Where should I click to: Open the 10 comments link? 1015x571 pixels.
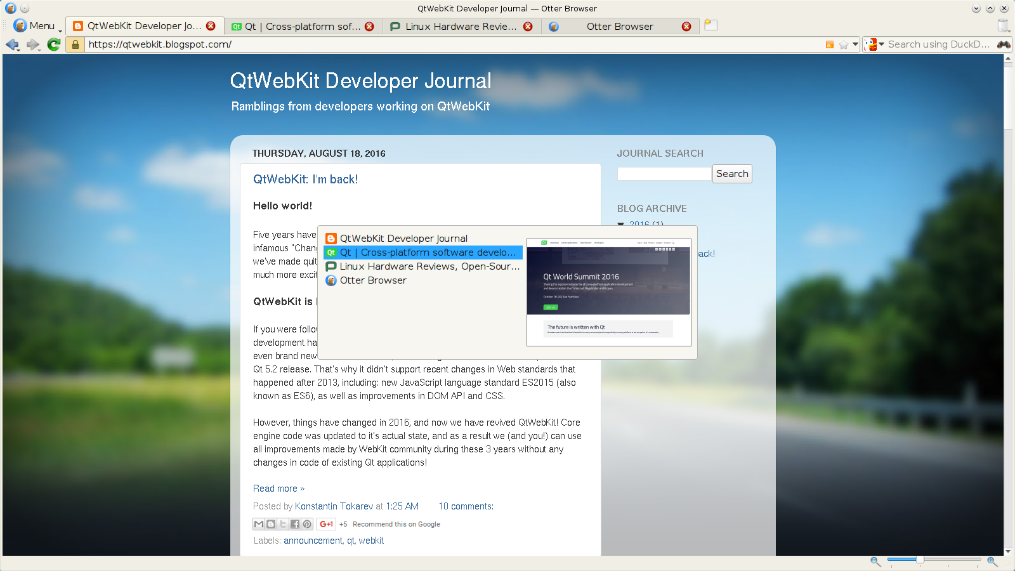pyautogui.click(x=466, y=506)
